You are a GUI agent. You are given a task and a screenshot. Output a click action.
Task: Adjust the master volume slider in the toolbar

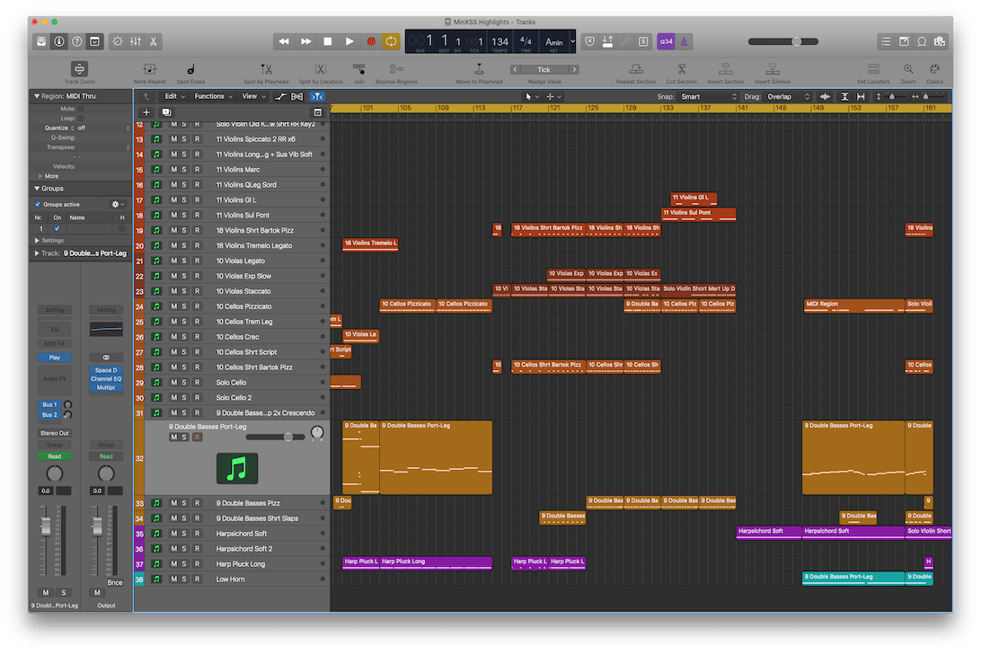[x=794, y=41]
